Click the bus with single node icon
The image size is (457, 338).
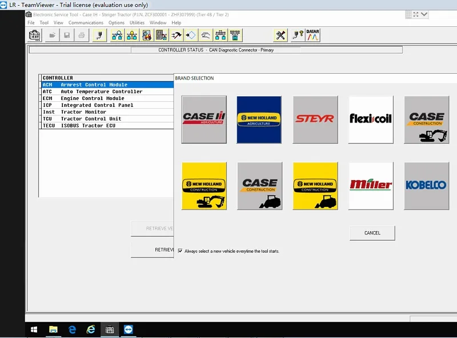point(235,35)
